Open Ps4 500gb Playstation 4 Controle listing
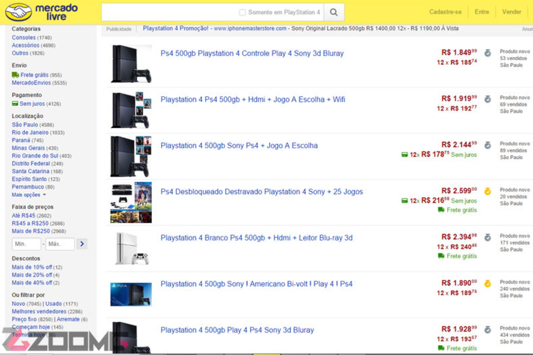533x355 pixels. 252,53
